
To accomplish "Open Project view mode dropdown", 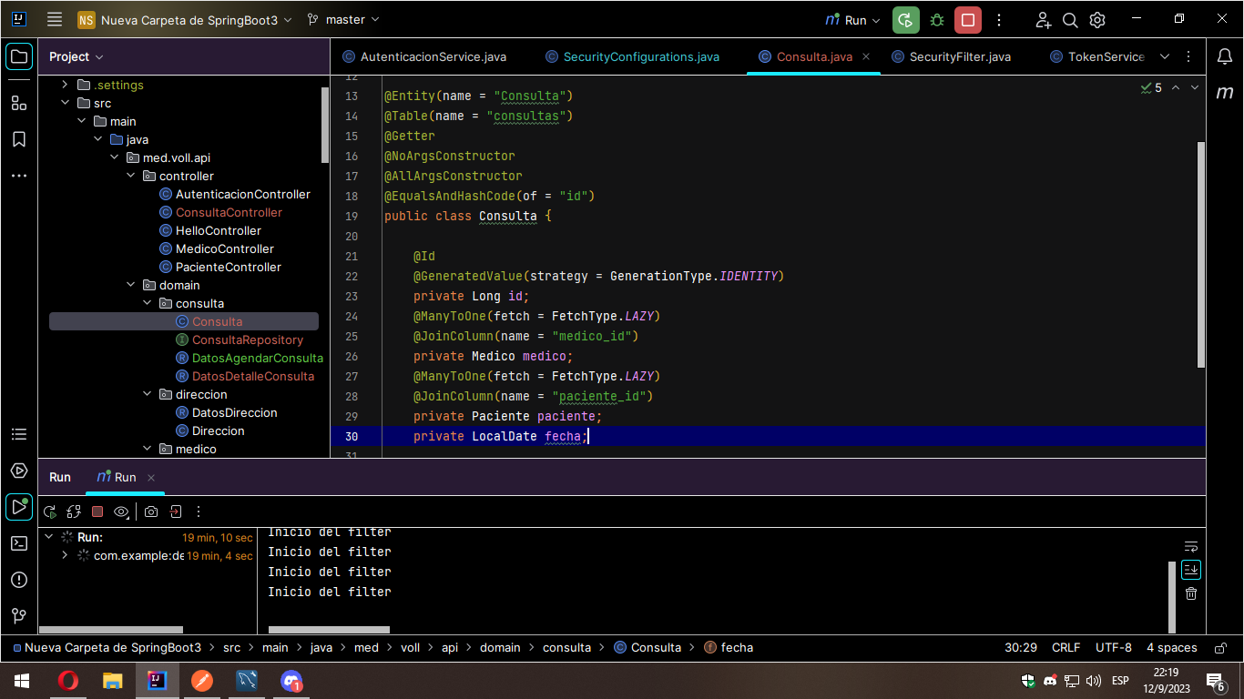I will click(76, 56).
